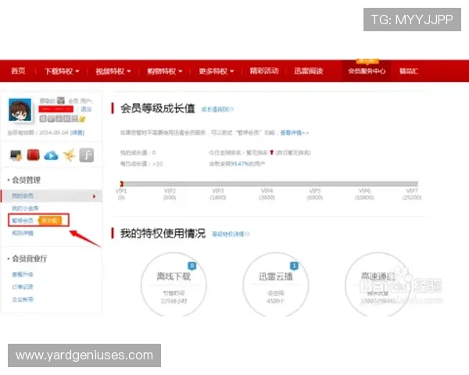Click the 我的成长值 : 0 text
Viewport: 469px width, 375px height.
138,152
